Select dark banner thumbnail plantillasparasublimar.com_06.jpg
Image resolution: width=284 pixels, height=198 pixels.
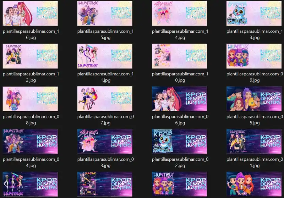[179, 99]
